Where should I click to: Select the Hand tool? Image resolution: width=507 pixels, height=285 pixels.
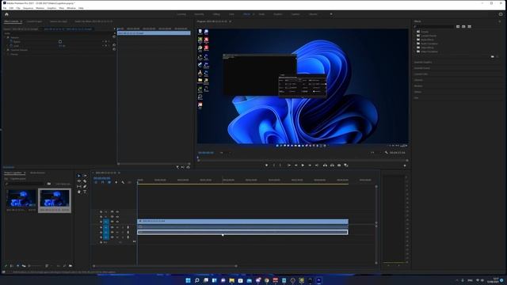(x=79, y=192)
